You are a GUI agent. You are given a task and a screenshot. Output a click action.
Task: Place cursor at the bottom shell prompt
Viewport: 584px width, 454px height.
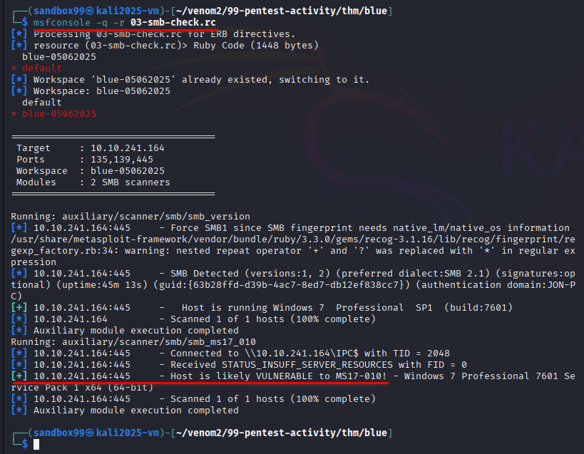pos(36,444)
